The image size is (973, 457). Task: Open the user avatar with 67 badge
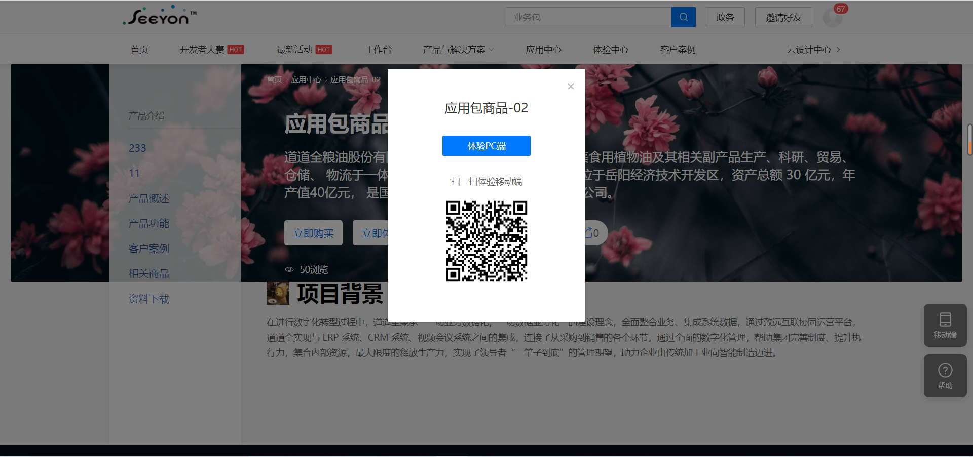pyautogui.click(x=832, y=17)
